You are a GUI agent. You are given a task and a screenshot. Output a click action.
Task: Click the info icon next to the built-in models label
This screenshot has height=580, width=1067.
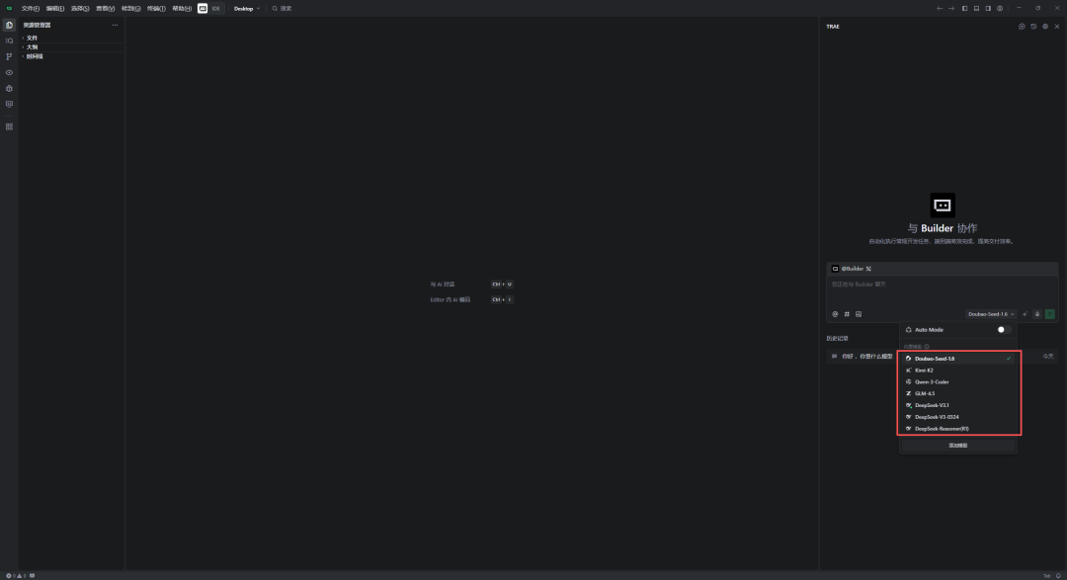[926, 347]
